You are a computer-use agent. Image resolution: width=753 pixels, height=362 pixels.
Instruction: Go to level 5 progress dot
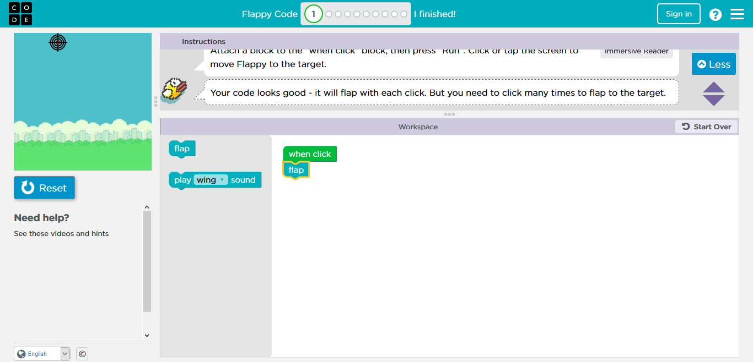357,14
